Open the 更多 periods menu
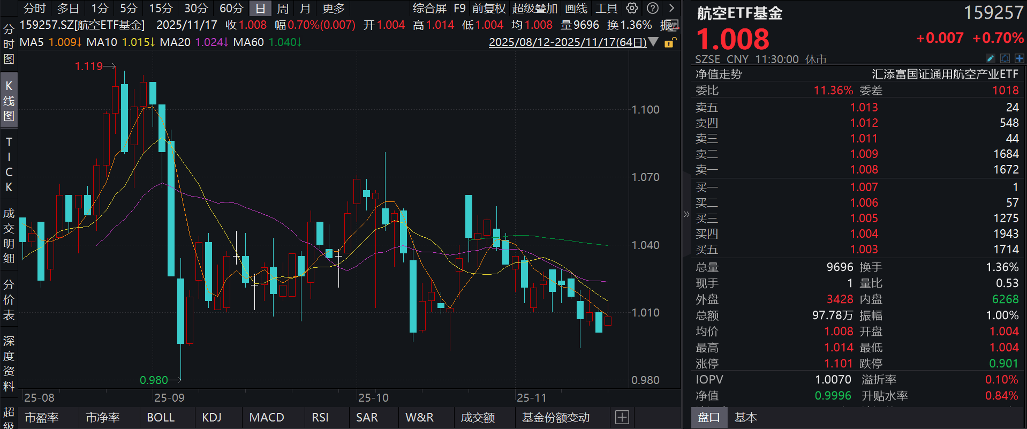Viewport: 1027px width, 429px height. click(334, 9)
